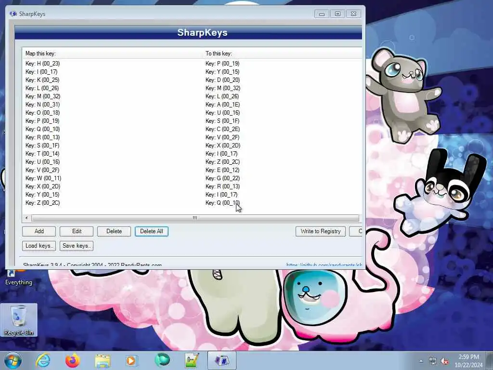This screenshot has height=370, width=493.
Task: Click the Save keys button
Action: (77, 246)
